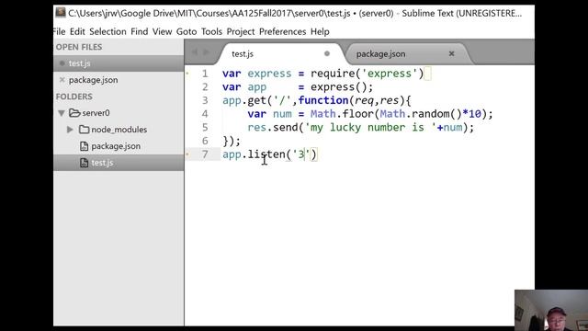
Task: Click line number 1 in the gutter
Action: [205, 74]
